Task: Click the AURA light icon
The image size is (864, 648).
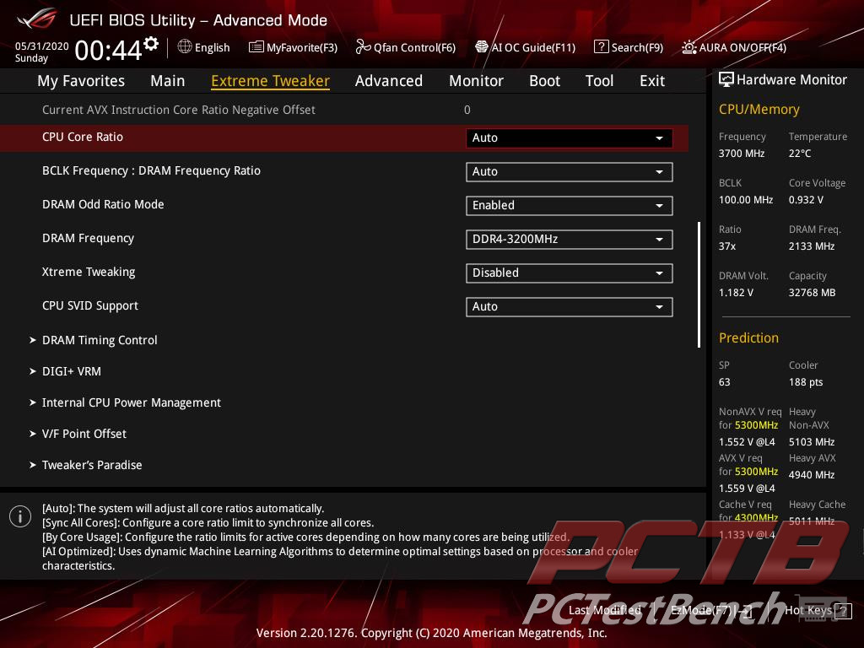Action: click(688, 47)
